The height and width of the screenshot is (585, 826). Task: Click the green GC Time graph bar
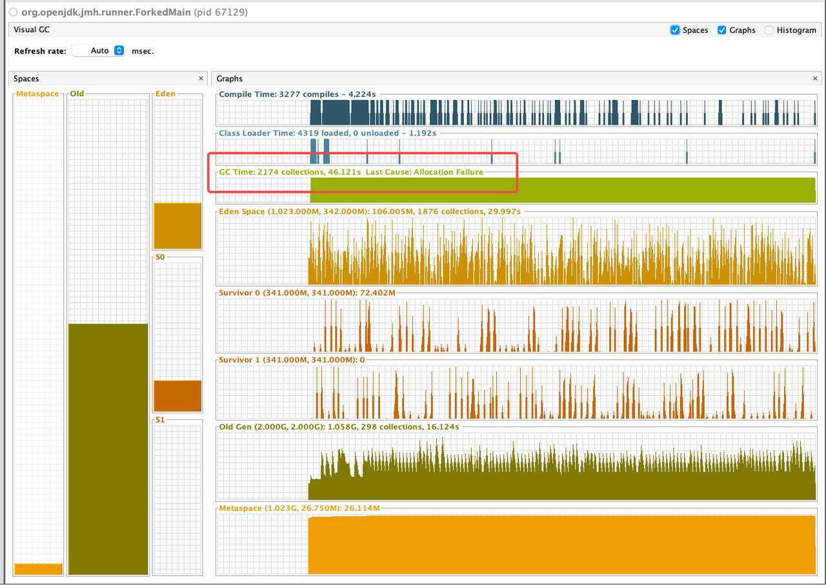click(563, 190)
